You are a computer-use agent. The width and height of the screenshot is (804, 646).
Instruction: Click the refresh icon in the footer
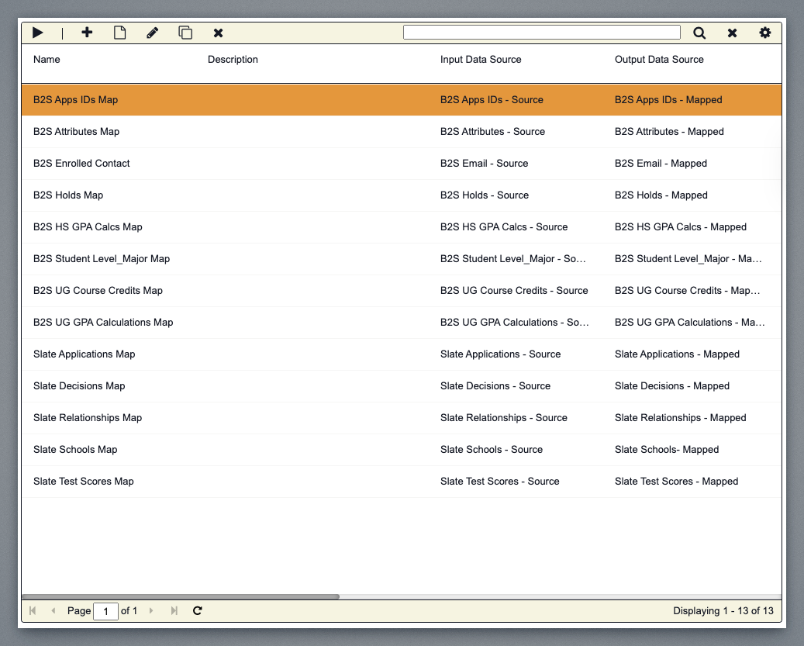tap(198, 610)
